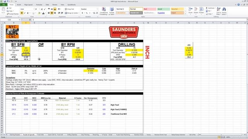
Task: Apply the Bad cell style
Action: (x=150, y=9)
